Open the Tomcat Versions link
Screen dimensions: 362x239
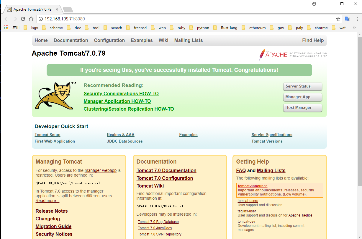[267, 141]
